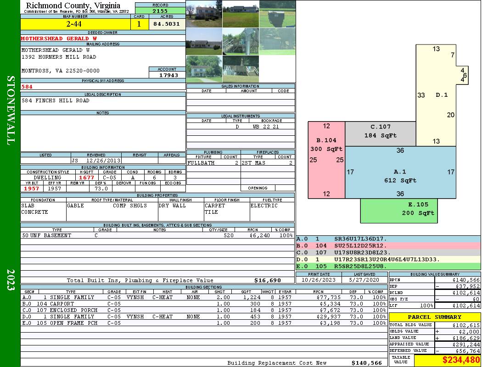Click legal instrument WB 22 21
Screen dimensions: 482x367
click(266, 127)
